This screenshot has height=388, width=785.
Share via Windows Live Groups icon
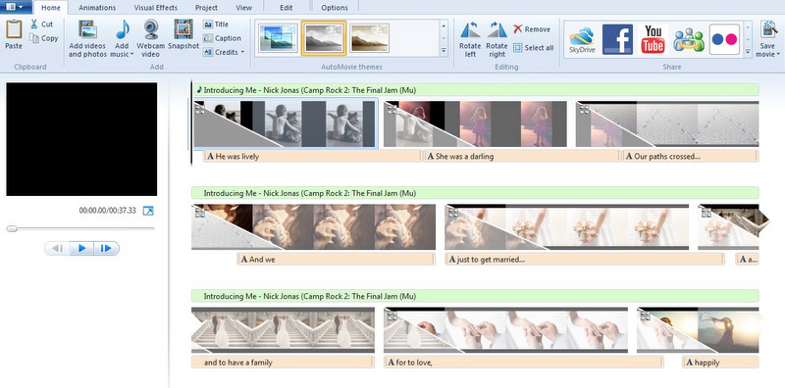pyautogui.click(x=689, y=39)
